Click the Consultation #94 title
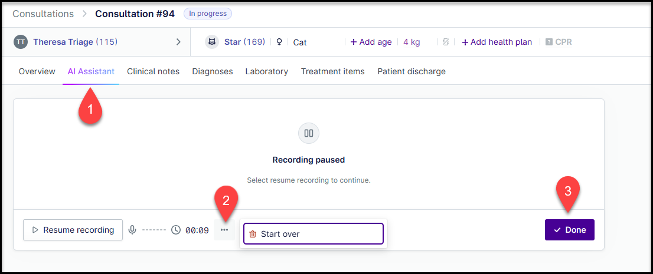The image size is (653, 274). click(x=135, y=14)
